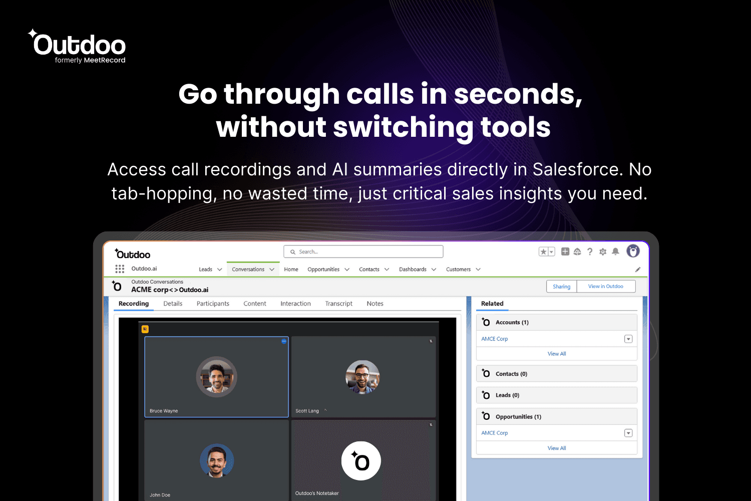Switch to the Details tab
The width and height of the screenshot is (751, 501).
point(173,304)
